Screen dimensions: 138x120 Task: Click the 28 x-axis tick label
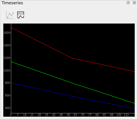pyautogui.click(x=39, y=115)
